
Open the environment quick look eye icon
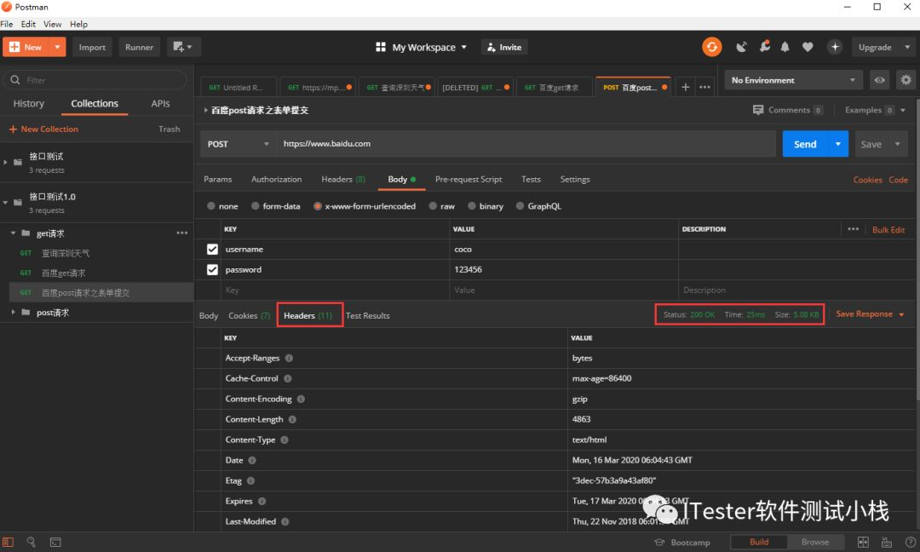(x=879, y=80)
